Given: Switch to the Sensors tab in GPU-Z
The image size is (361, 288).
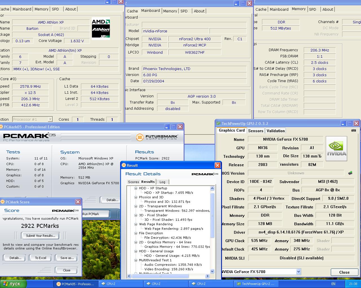Looking at the screenshot, I should click(x=256, y=131).
